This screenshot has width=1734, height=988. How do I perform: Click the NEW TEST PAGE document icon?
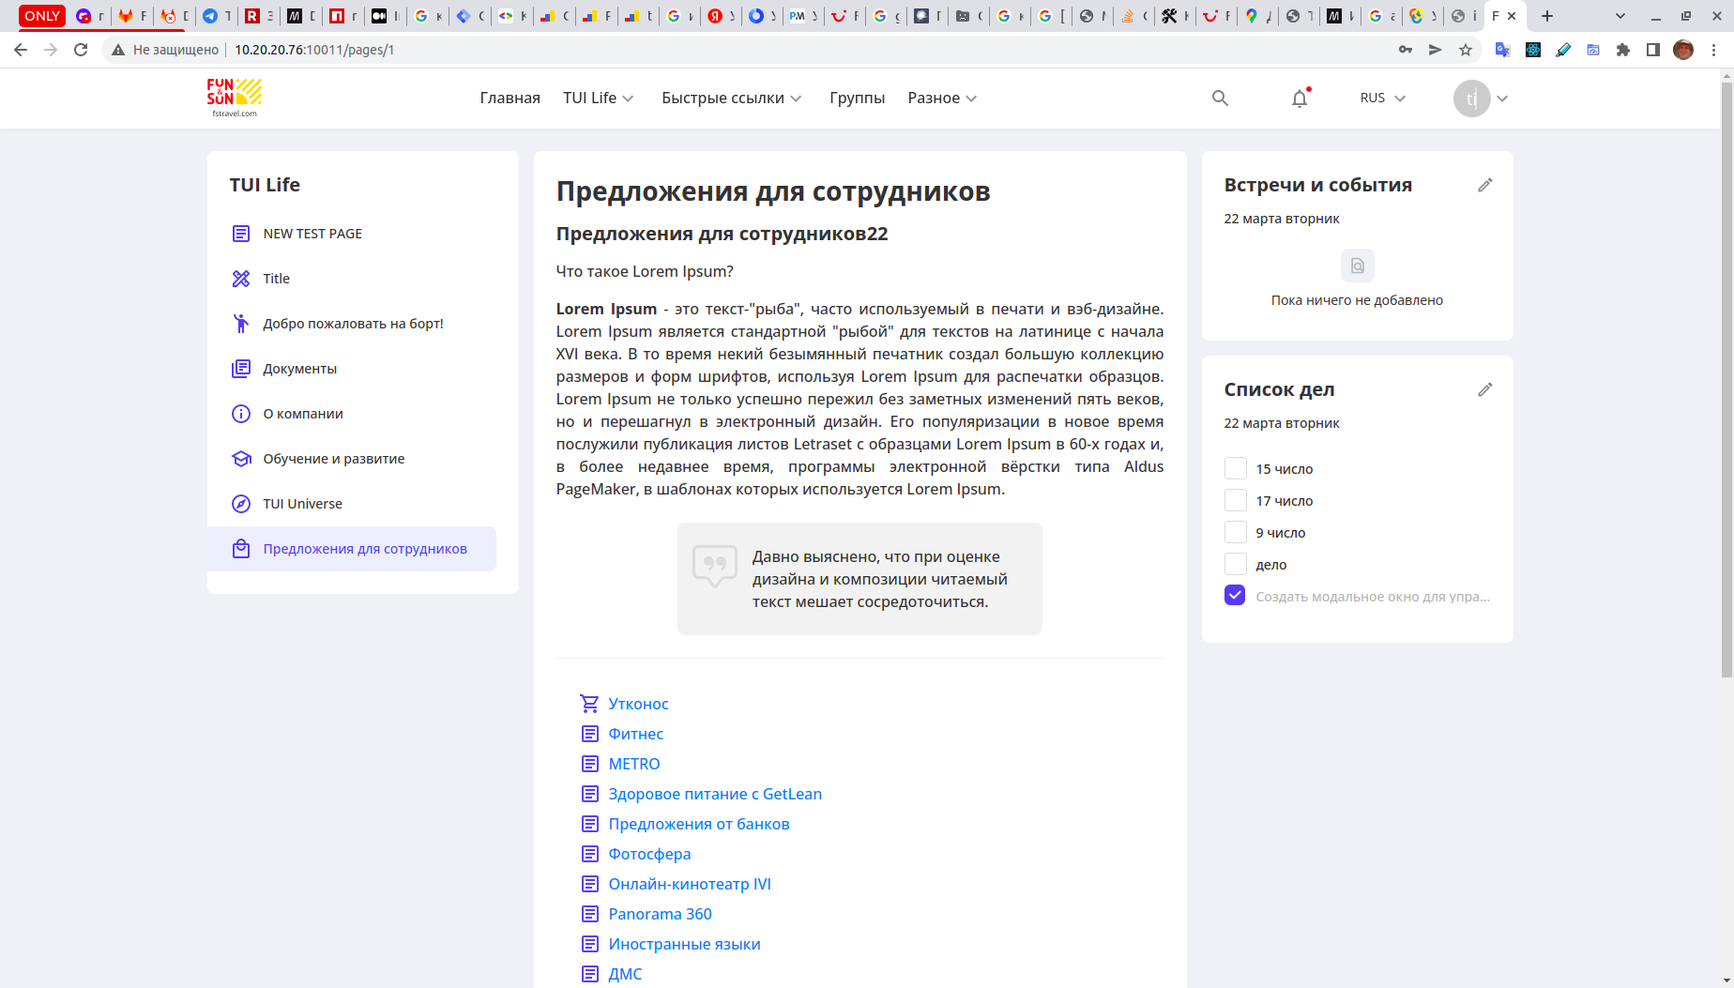coord(241,234)
